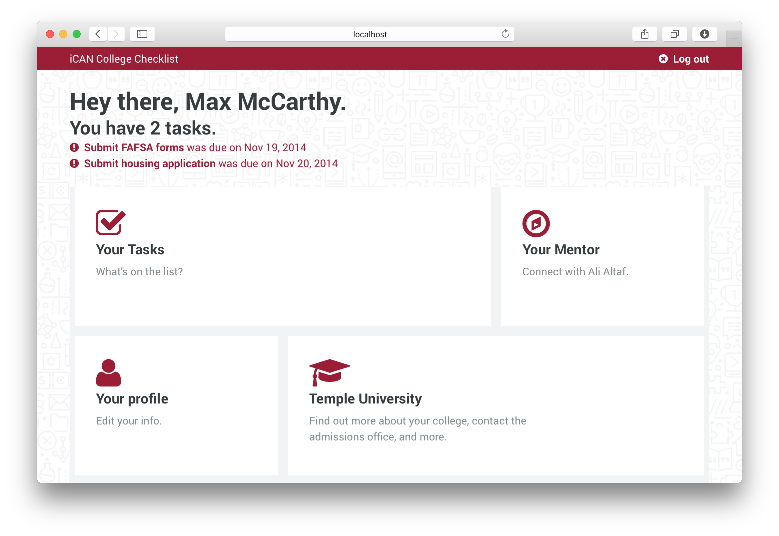779x536 pixels.
Task: Click the checkmark icon above Your Tasks
Action: point(110,222)
